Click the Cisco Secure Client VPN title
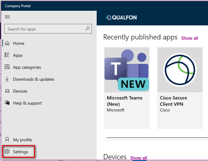Image resolution: width=208 pixels, height=161 pixels. click(173, 101)
